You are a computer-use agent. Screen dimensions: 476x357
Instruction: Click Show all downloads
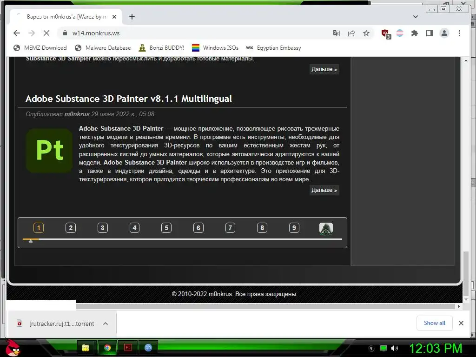pyautogui.click(x=435, y=323)
